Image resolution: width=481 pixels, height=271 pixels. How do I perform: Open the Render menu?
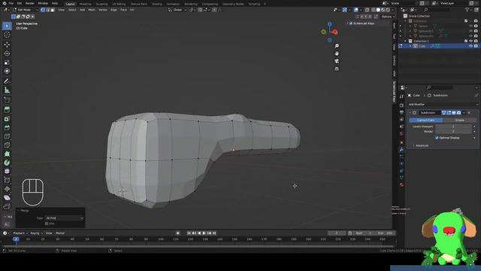tap(30, 3)
